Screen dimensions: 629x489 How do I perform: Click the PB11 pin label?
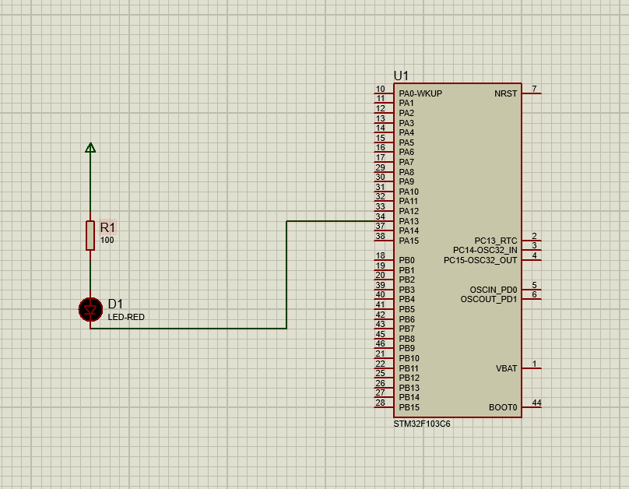click(x=409, y=368)
